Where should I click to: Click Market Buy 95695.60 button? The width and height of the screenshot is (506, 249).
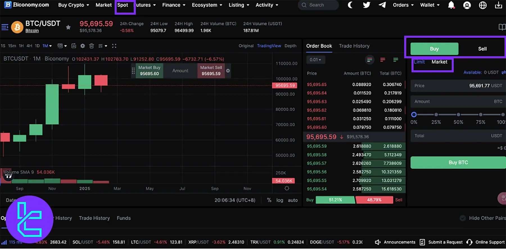[x=149, y=71]
